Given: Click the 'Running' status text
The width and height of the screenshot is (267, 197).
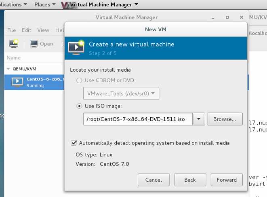Looking at the screenshot, I should [35, 85].
